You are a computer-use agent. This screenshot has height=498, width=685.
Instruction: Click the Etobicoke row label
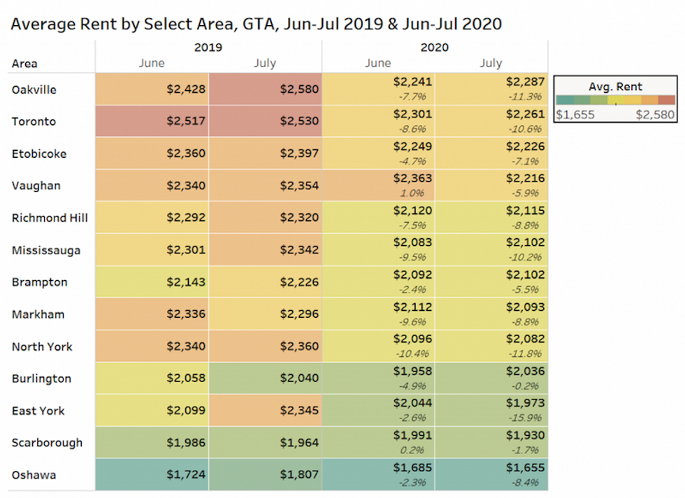pyautogui.click(x=39, y=154)
